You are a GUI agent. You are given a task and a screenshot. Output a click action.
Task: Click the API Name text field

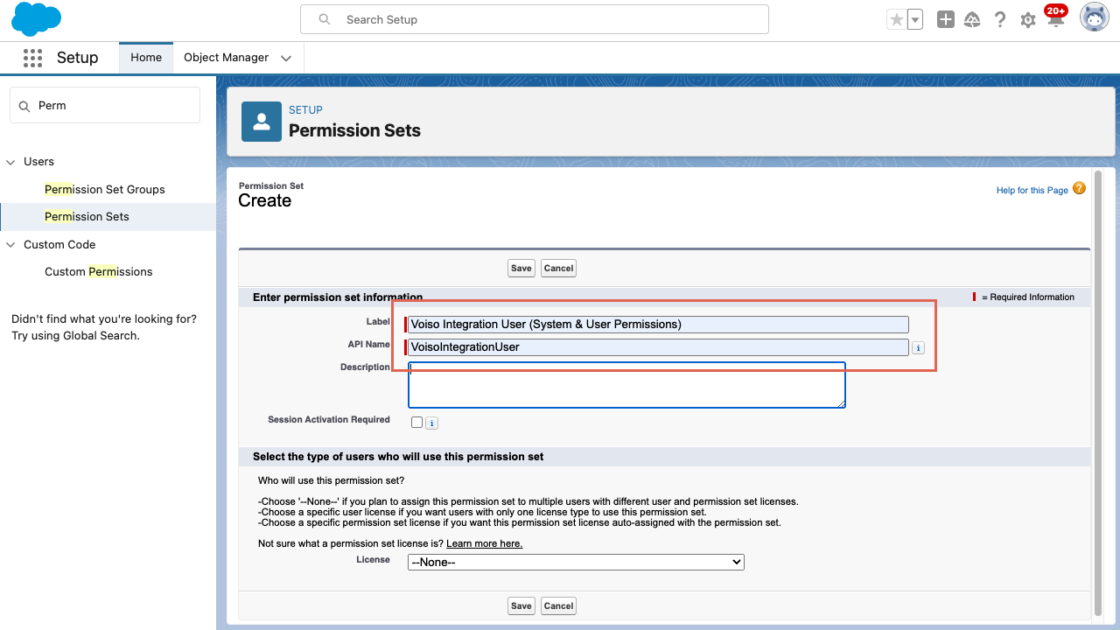[x=659, y=347]
